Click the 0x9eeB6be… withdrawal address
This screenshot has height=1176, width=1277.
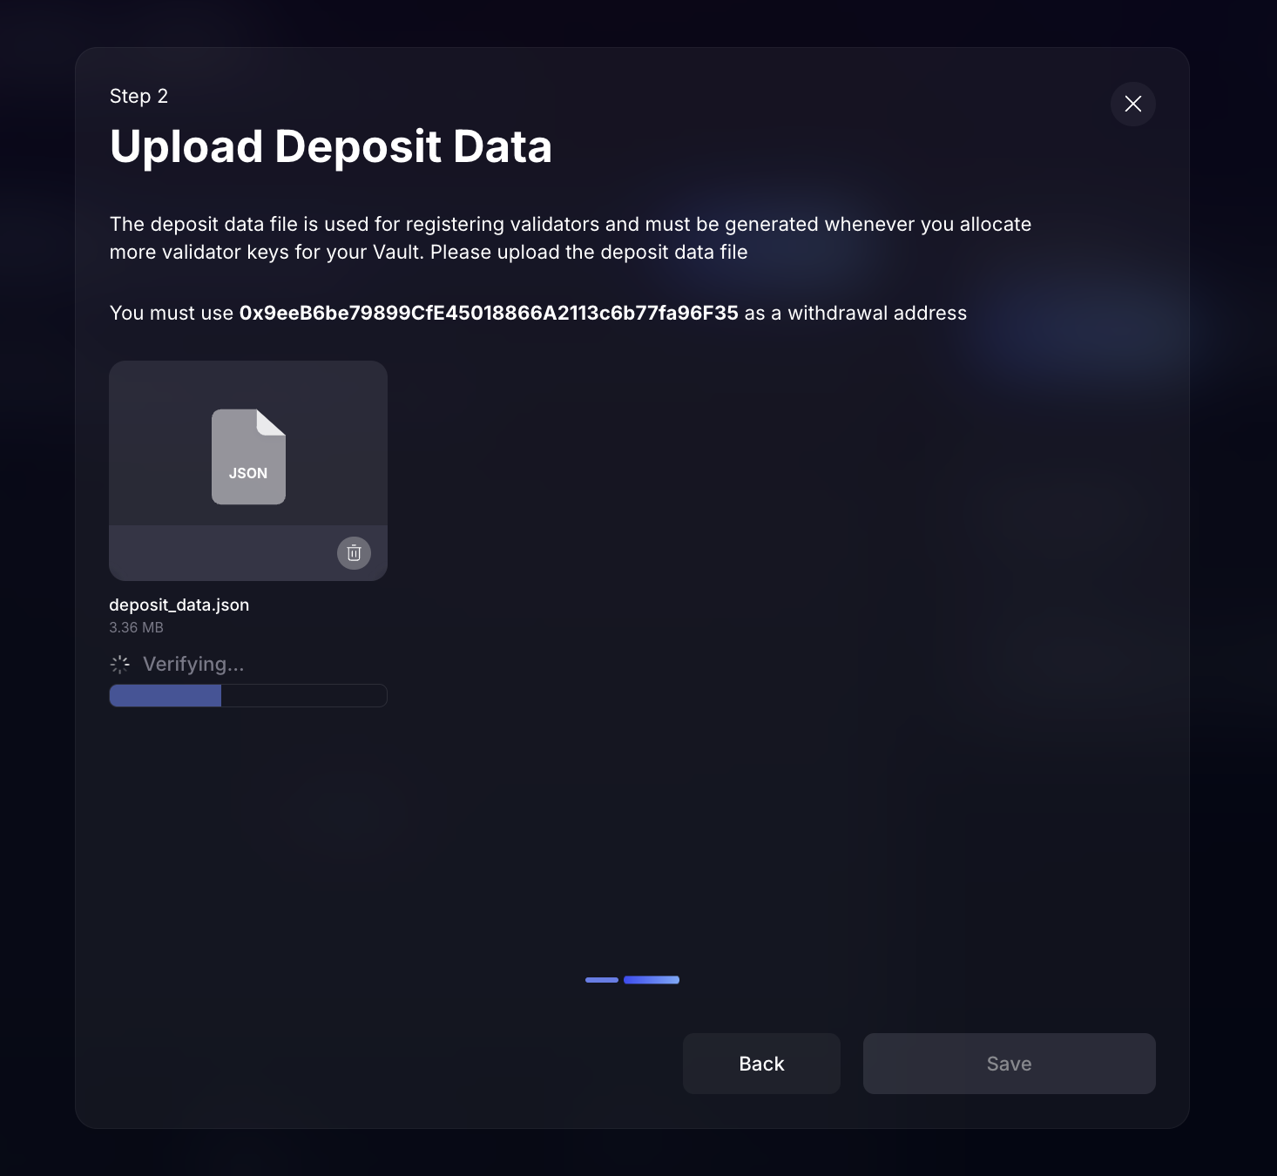(x=489, y=314)
